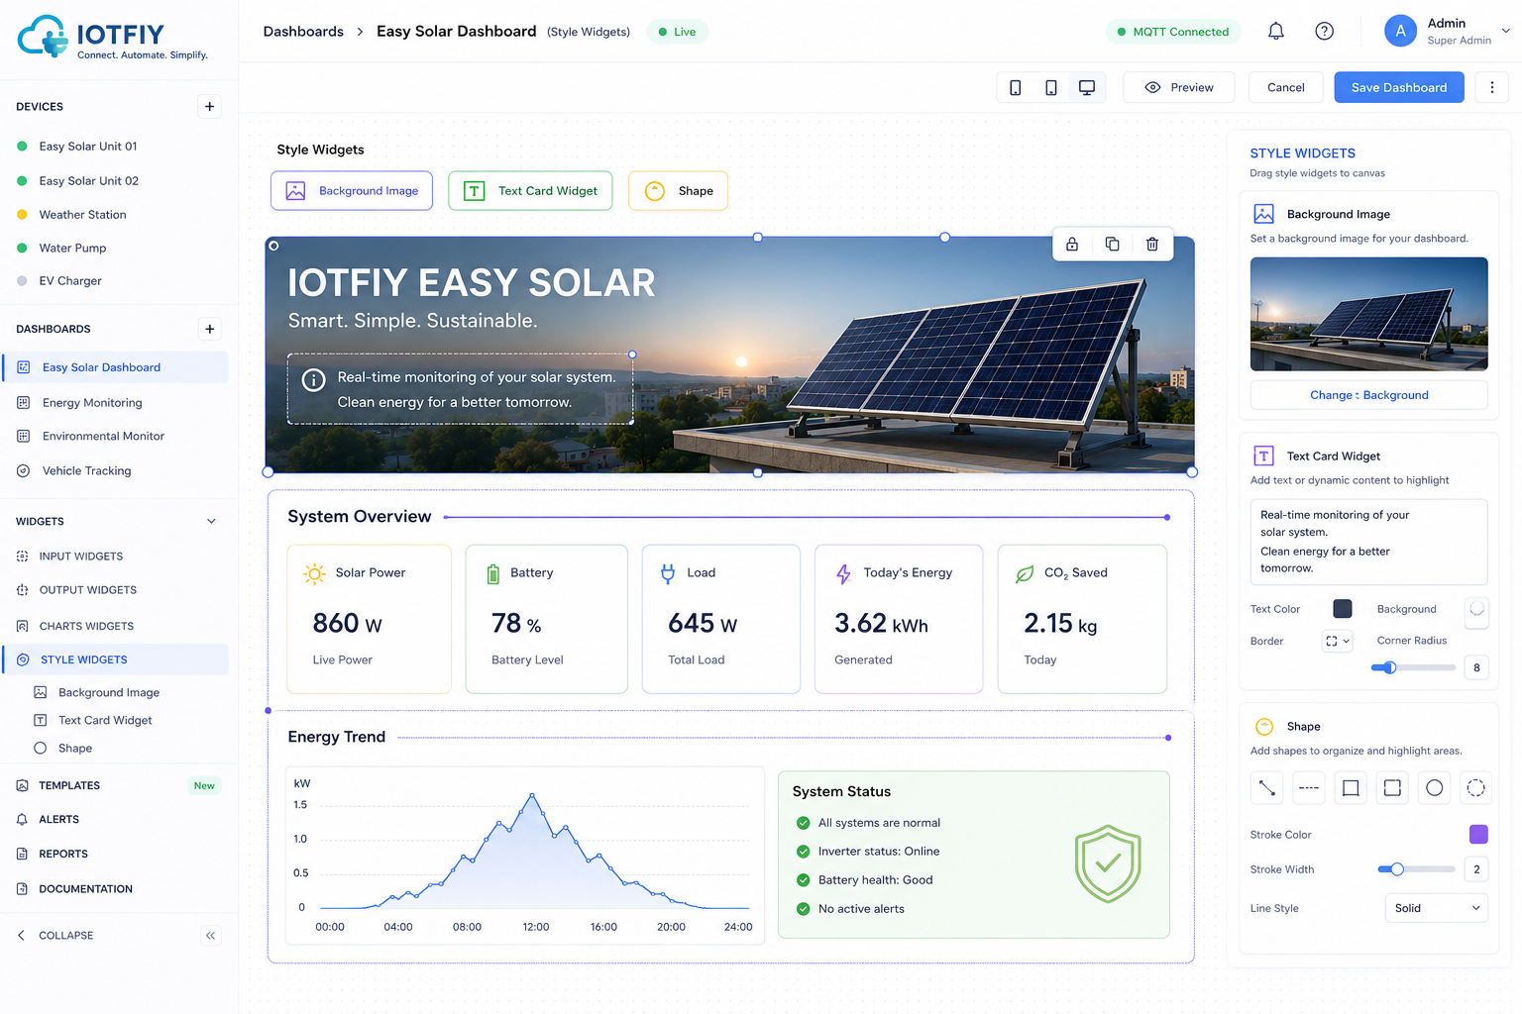This screenshot has width=1522, height=1014.
Task: Click the green shield status icon
Action: coord(1108,863)
